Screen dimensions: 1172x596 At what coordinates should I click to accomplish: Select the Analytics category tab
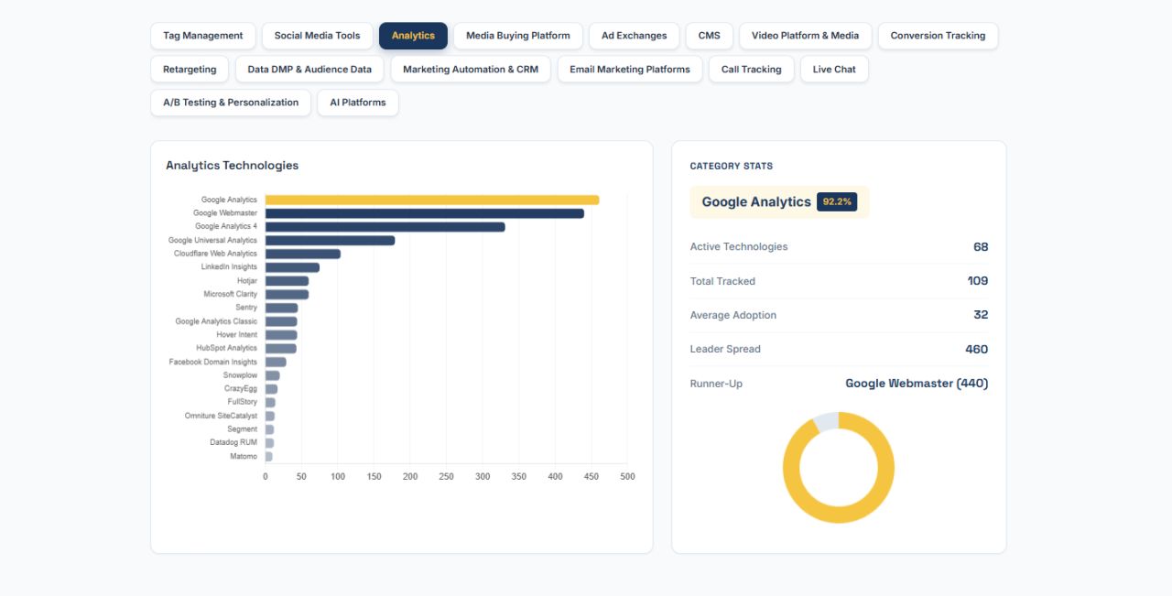tap(413, 36)
